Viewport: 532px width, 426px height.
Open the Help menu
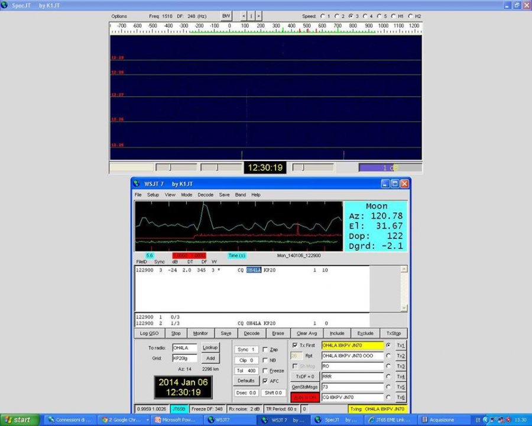coord(256,195)
